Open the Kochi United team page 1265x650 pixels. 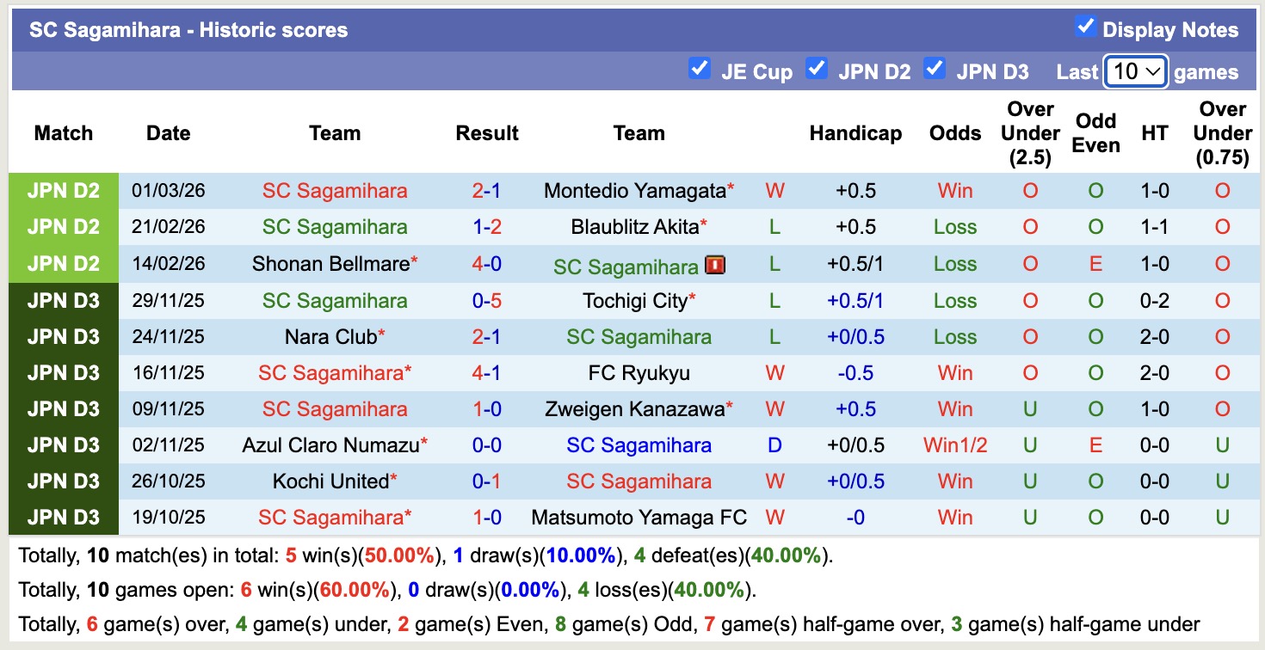(x=330, y=481)
